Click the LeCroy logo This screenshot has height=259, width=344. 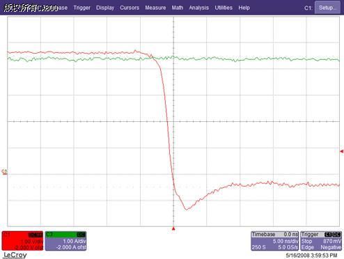coord(15,255)
